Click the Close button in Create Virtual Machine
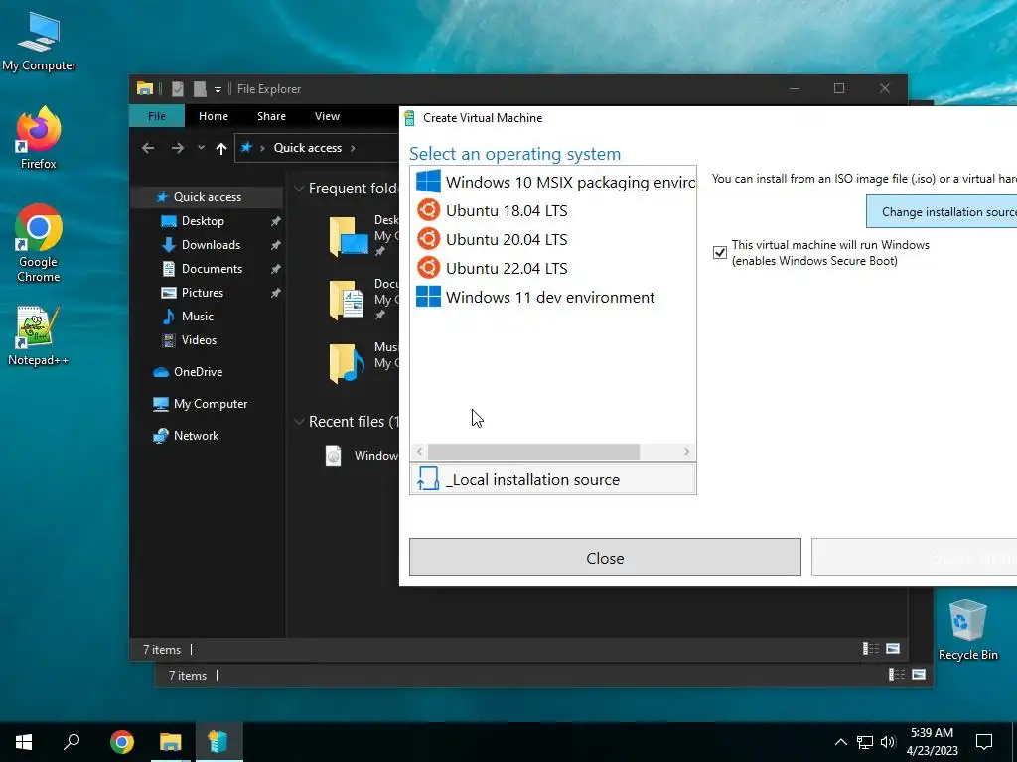This screenshot has height=762, width=1017. [x=605, y=558]
